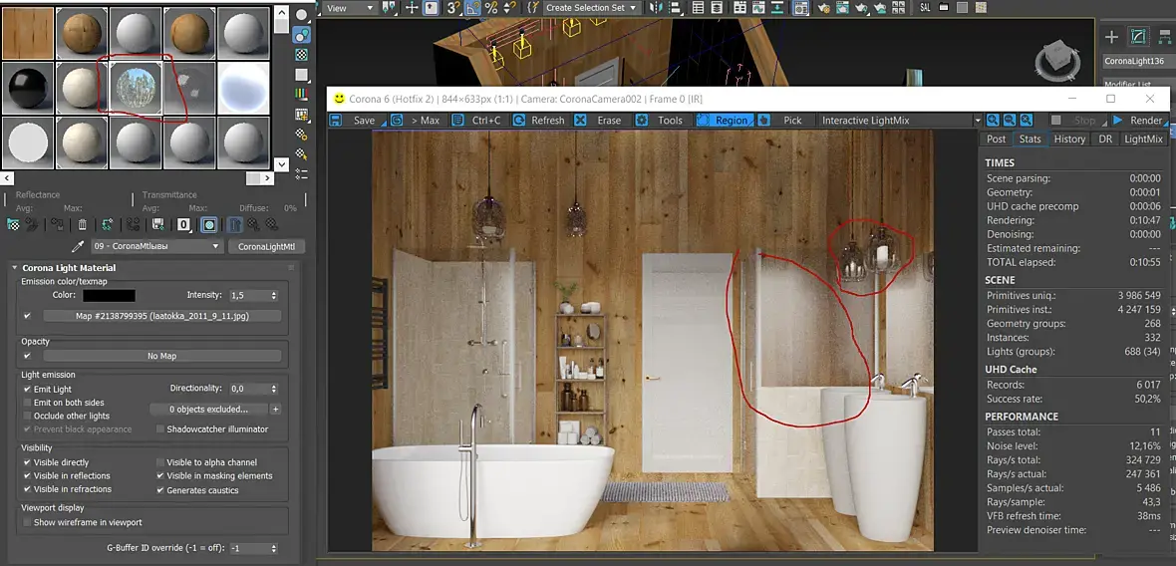Open Material ID Channel flyout
Viewport: 1176px width, 566px height.
[184, 224]
